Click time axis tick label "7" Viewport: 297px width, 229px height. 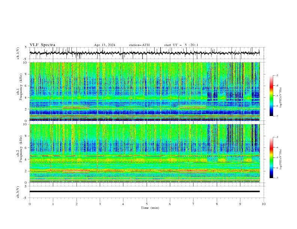[193, 204]
